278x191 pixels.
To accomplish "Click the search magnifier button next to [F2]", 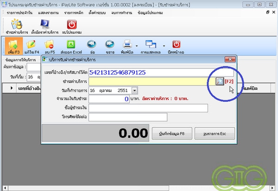I will pos(220,81).
